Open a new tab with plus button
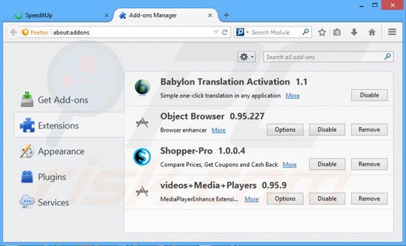The image size is (406, 246). [x=226, y=16]
